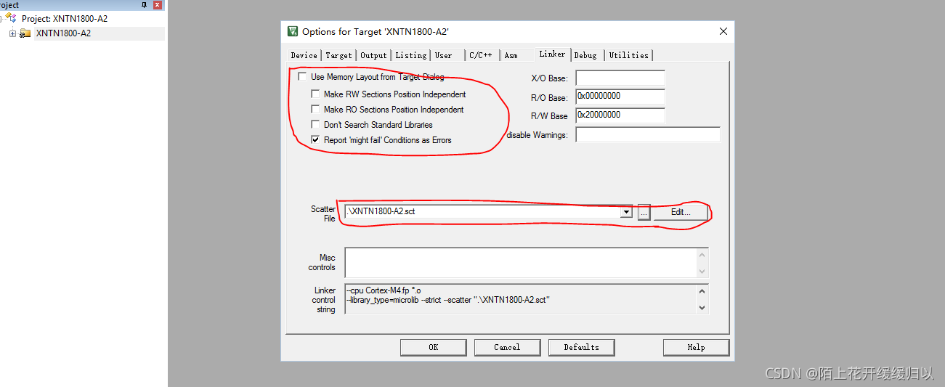The height and width of the screenshot is (387, 945).
Task: Click the Linker control string text area
Action: [520, 299]
